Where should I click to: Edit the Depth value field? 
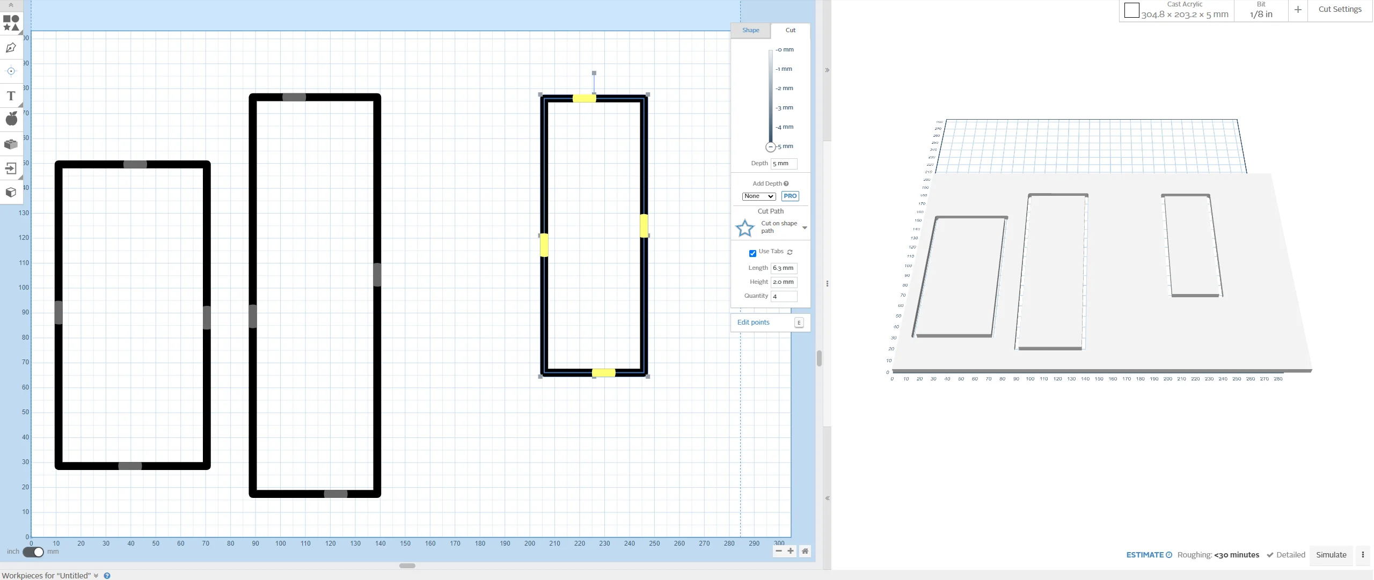click(x=784, y=164)
